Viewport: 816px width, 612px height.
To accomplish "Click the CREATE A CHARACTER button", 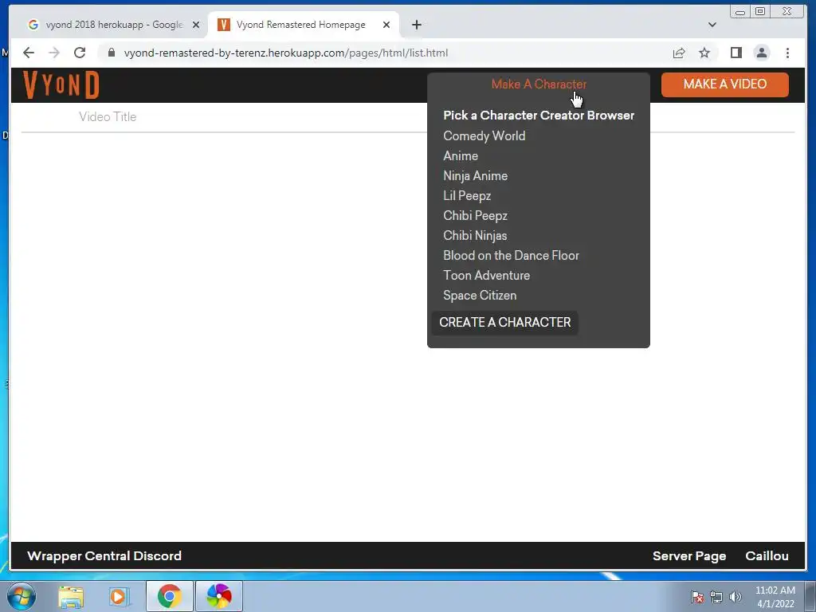I will point(504,322).
